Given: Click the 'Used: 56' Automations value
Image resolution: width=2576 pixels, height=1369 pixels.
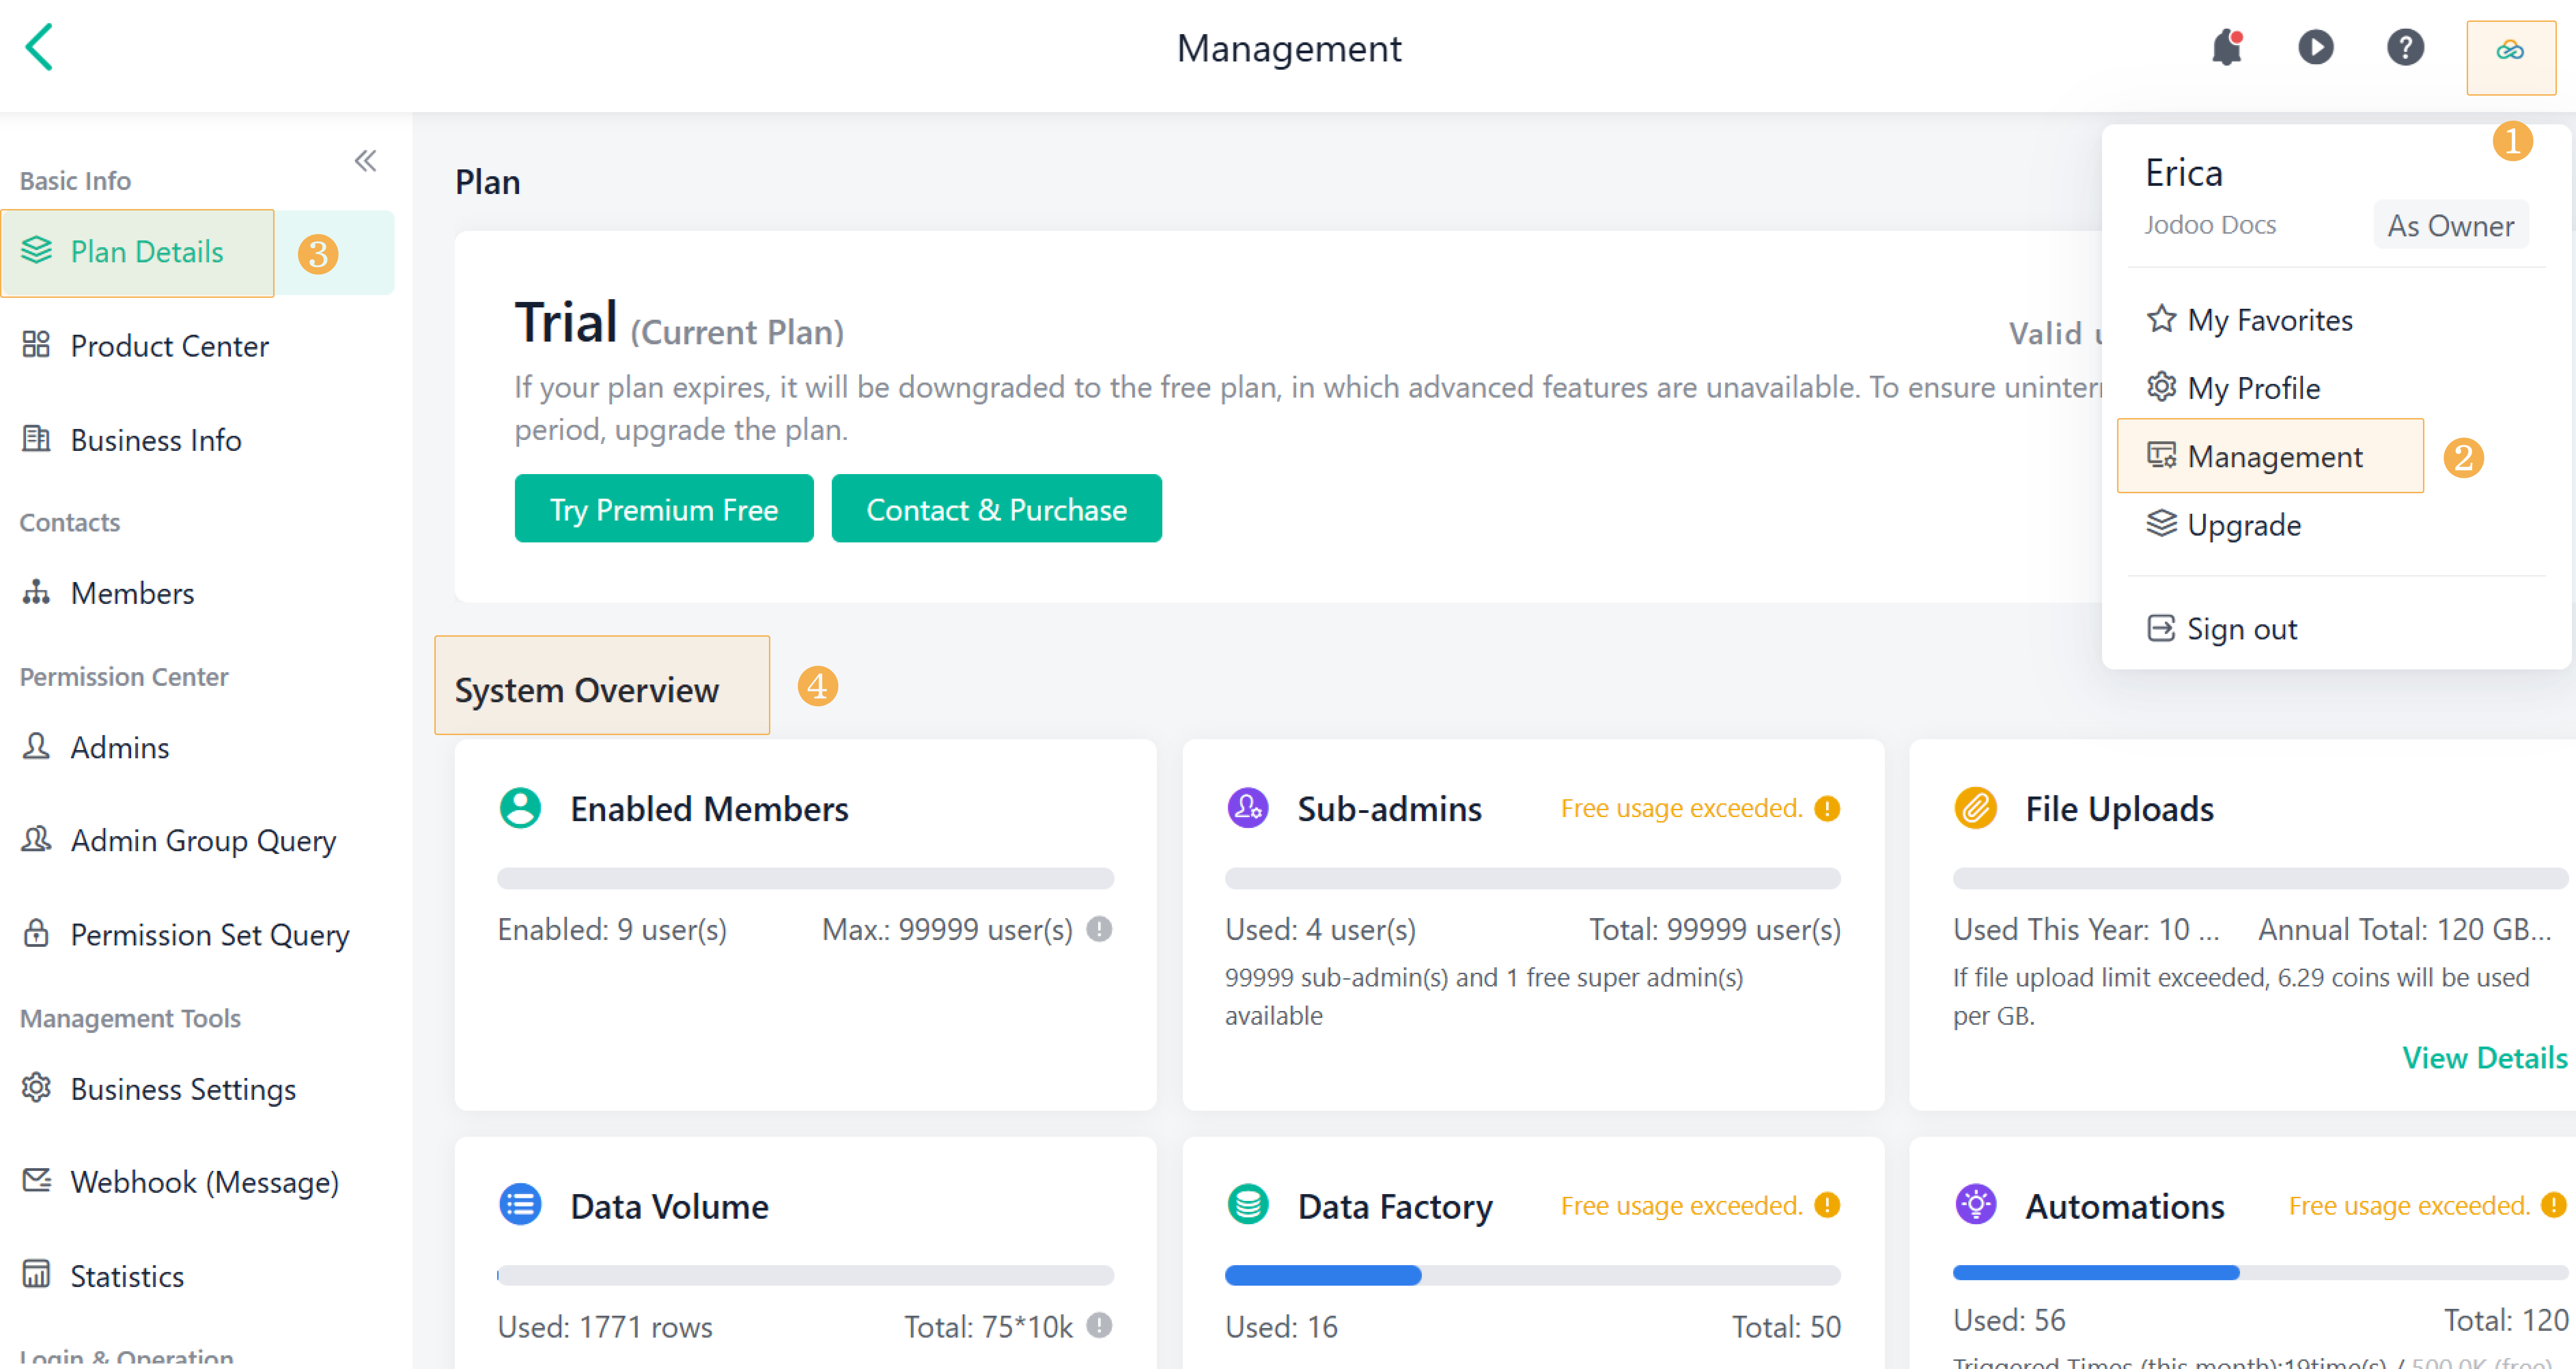Looking at the screenshot, I should pos(2009,1320).
